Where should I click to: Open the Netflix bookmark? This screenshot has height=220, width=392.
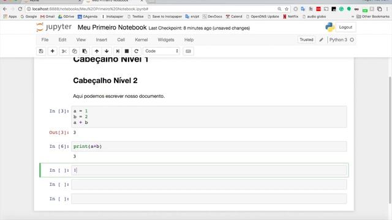coord(291,16)
